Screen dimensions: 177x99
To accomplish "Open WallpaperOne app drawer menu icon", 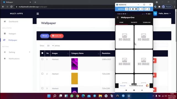I will coord(118,18).
